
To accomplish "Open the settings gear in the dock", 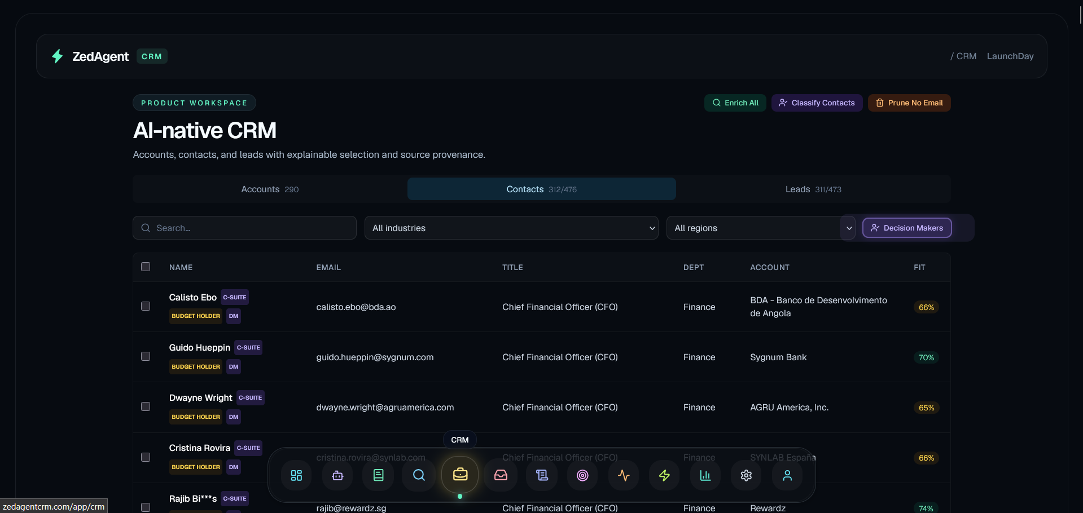I will click(746, 475).
